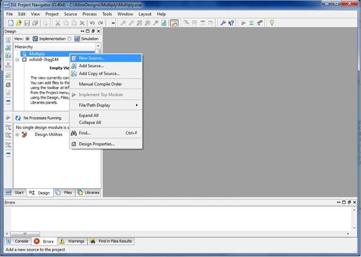Screen dimensions: 361x257
Task: Switch to the Design tab
Action: [x=40, y=193]
